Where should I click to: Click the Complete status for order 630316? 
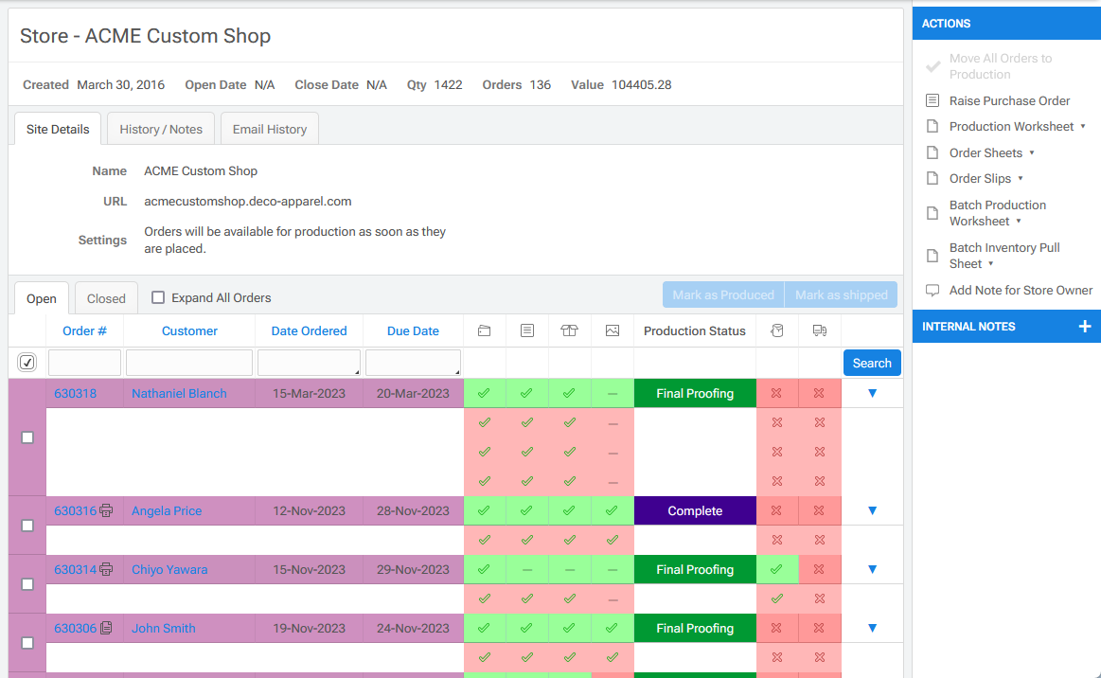[695, 510]
